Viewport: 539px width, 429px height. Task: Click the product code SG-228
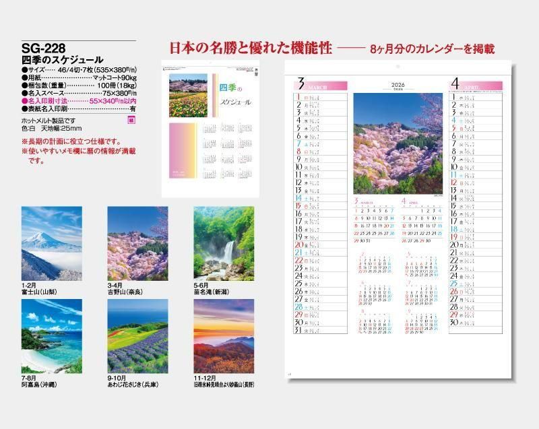pyautogui.click(x=43, y=48)
